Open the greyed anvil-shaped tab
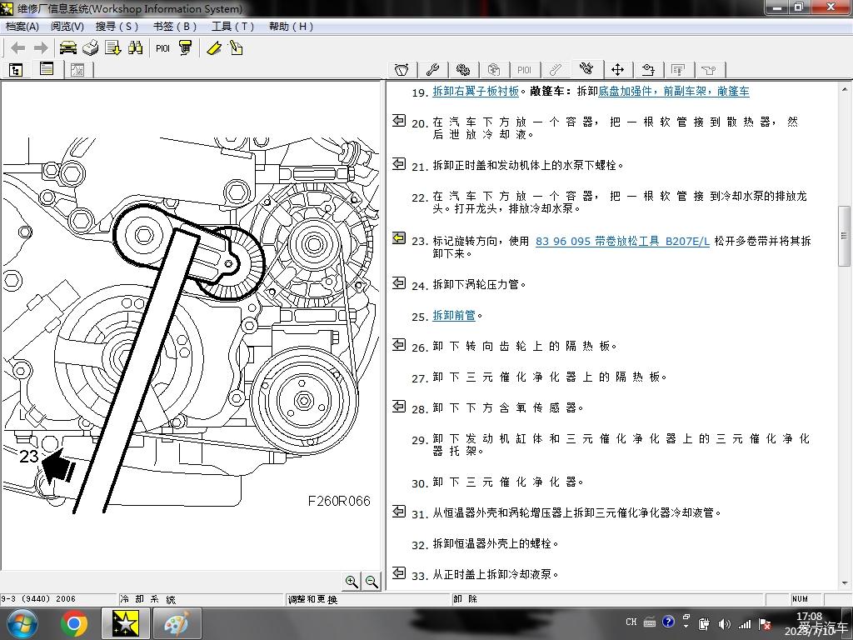The width and height of the screenshot is (853, 640). coord(709,70)
